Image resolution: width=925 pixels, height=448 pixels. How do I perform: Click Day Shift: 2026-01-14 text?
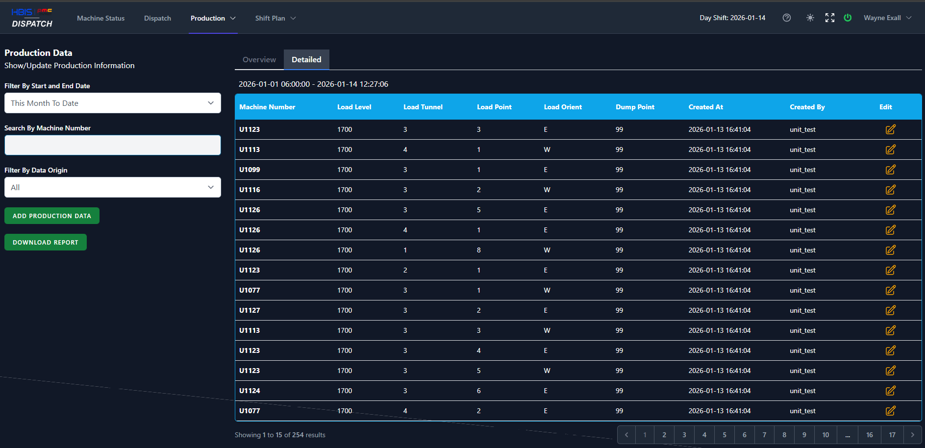point(732,18)
